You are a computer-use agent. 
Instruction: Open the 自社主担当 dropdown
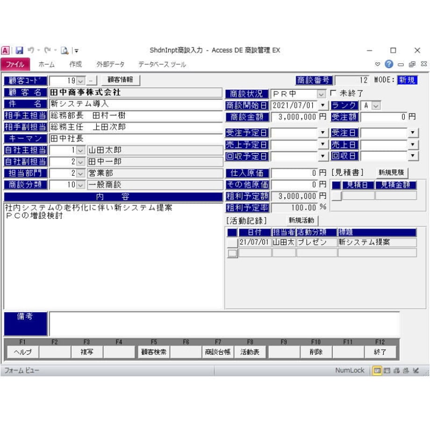[x=80, y=150]
